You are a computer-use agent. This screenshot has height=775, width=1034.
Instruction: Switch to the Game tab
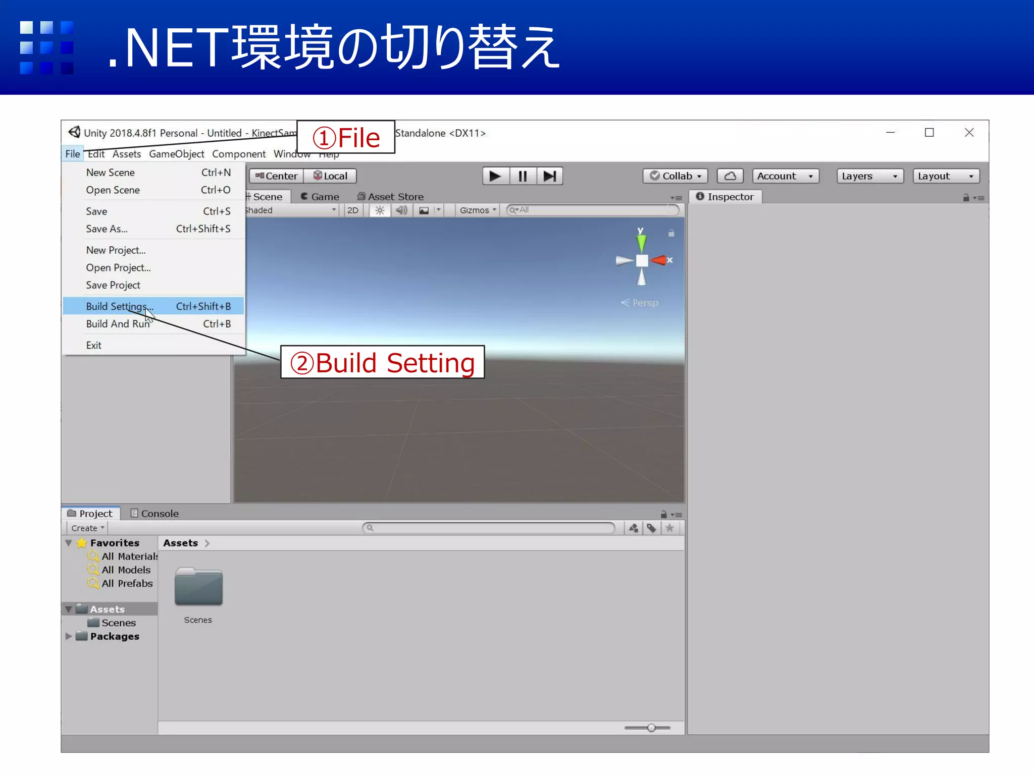320,197
